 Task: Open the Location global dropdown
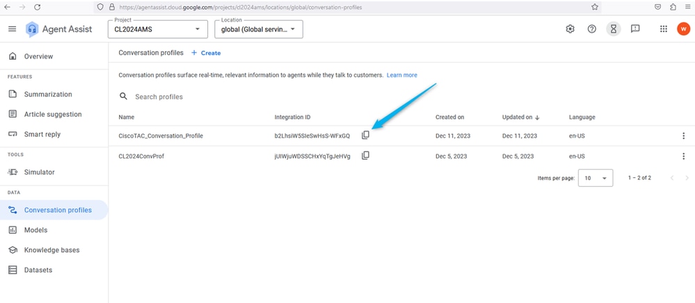(259, 29)
